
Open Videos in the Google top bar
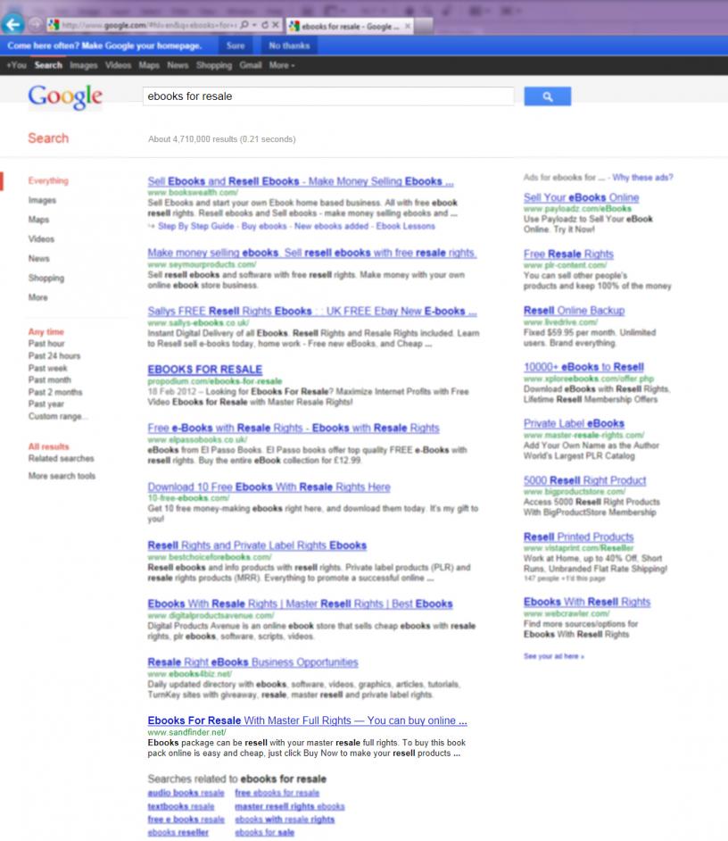[x=118, y=65]
